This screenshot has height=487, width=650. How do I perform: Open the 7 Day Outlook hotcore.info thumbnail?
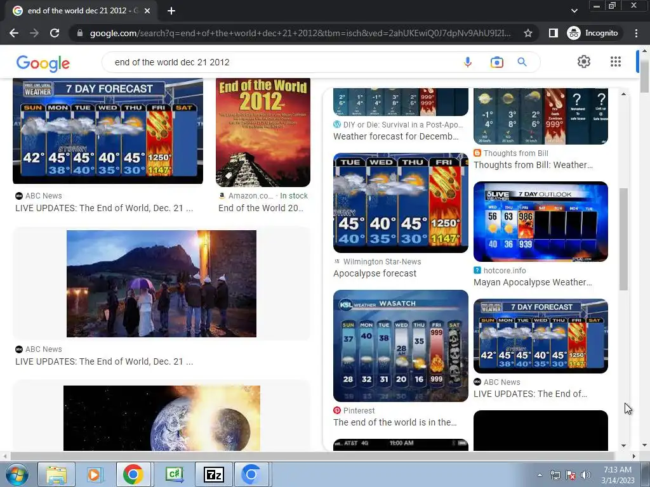(541, 221)
